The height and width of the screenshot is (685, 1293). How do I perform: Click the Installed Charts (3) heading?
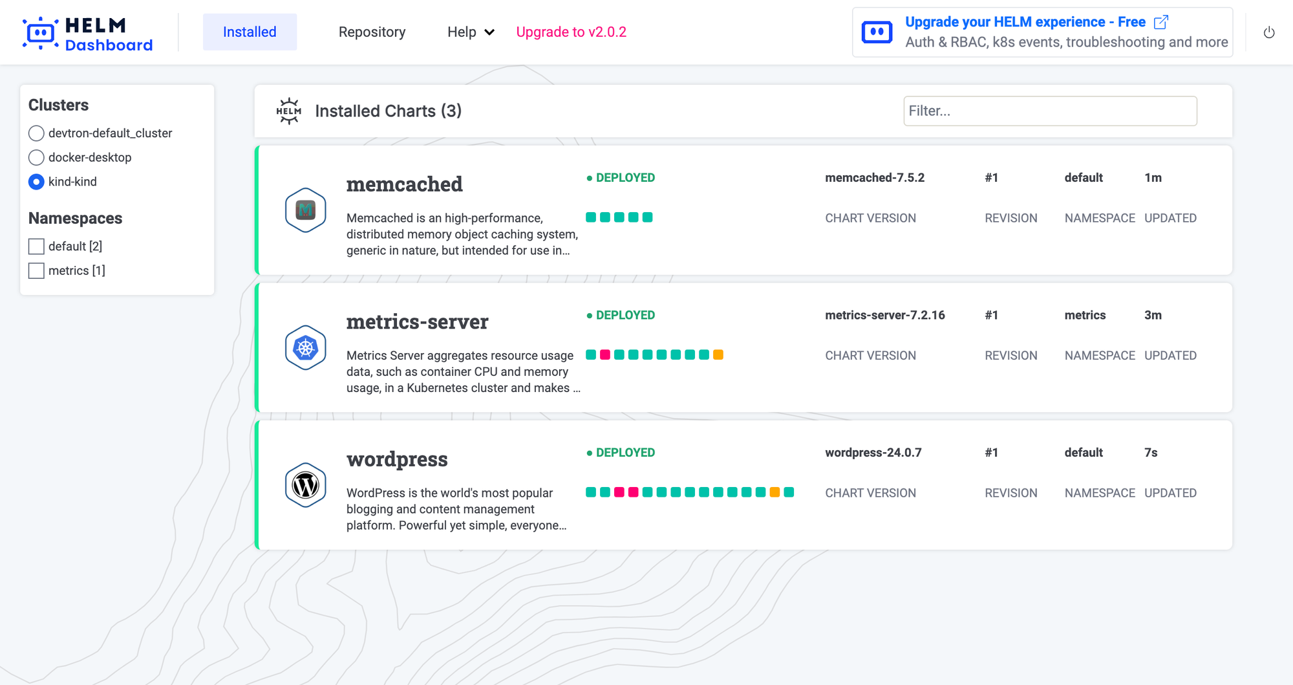pyautogui.click(x=389, y=111)
